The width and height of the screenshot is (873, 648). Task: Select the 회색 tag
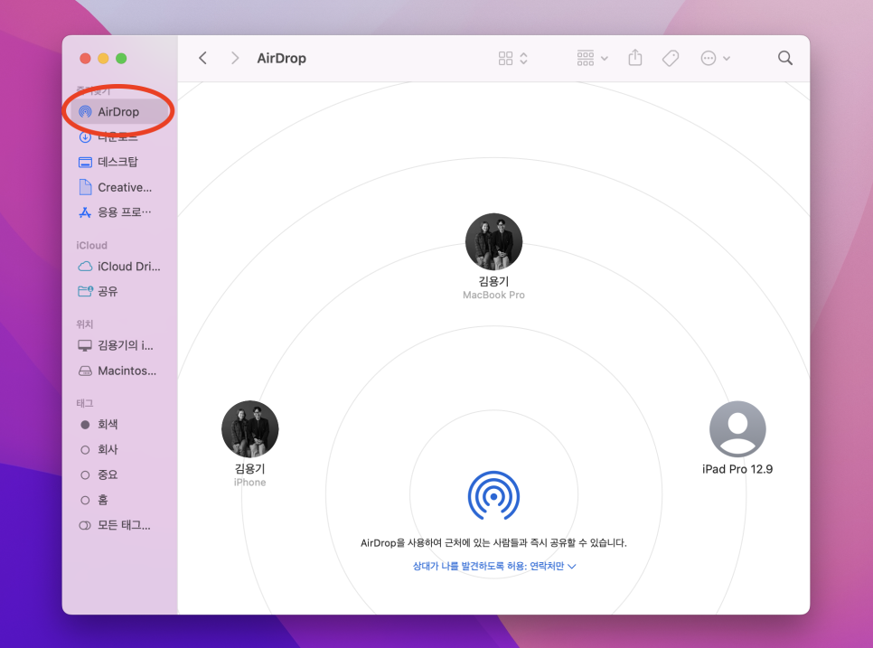[x=119, y=424]
